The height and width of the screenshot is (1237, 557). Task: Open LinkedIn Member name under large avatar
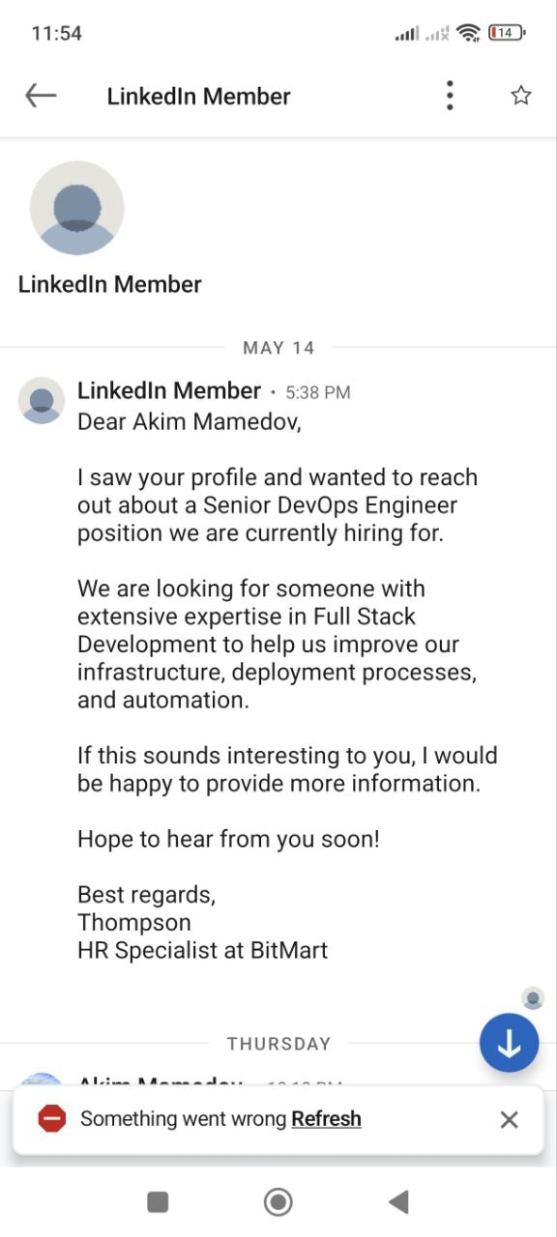[110, 284]
